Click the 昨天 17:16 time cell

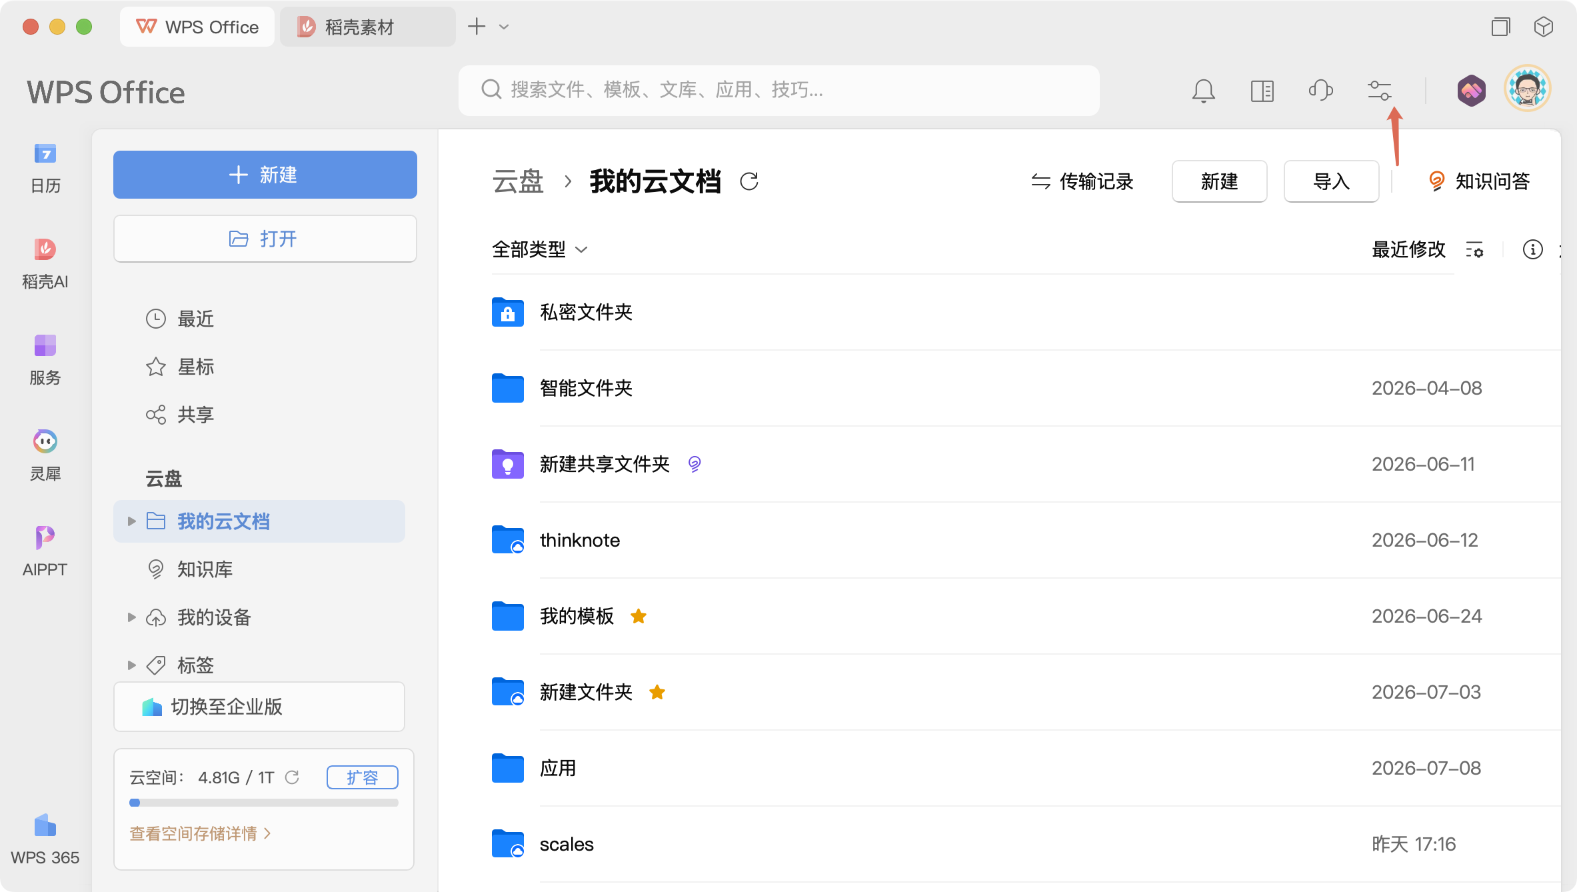click(1414, 844)
